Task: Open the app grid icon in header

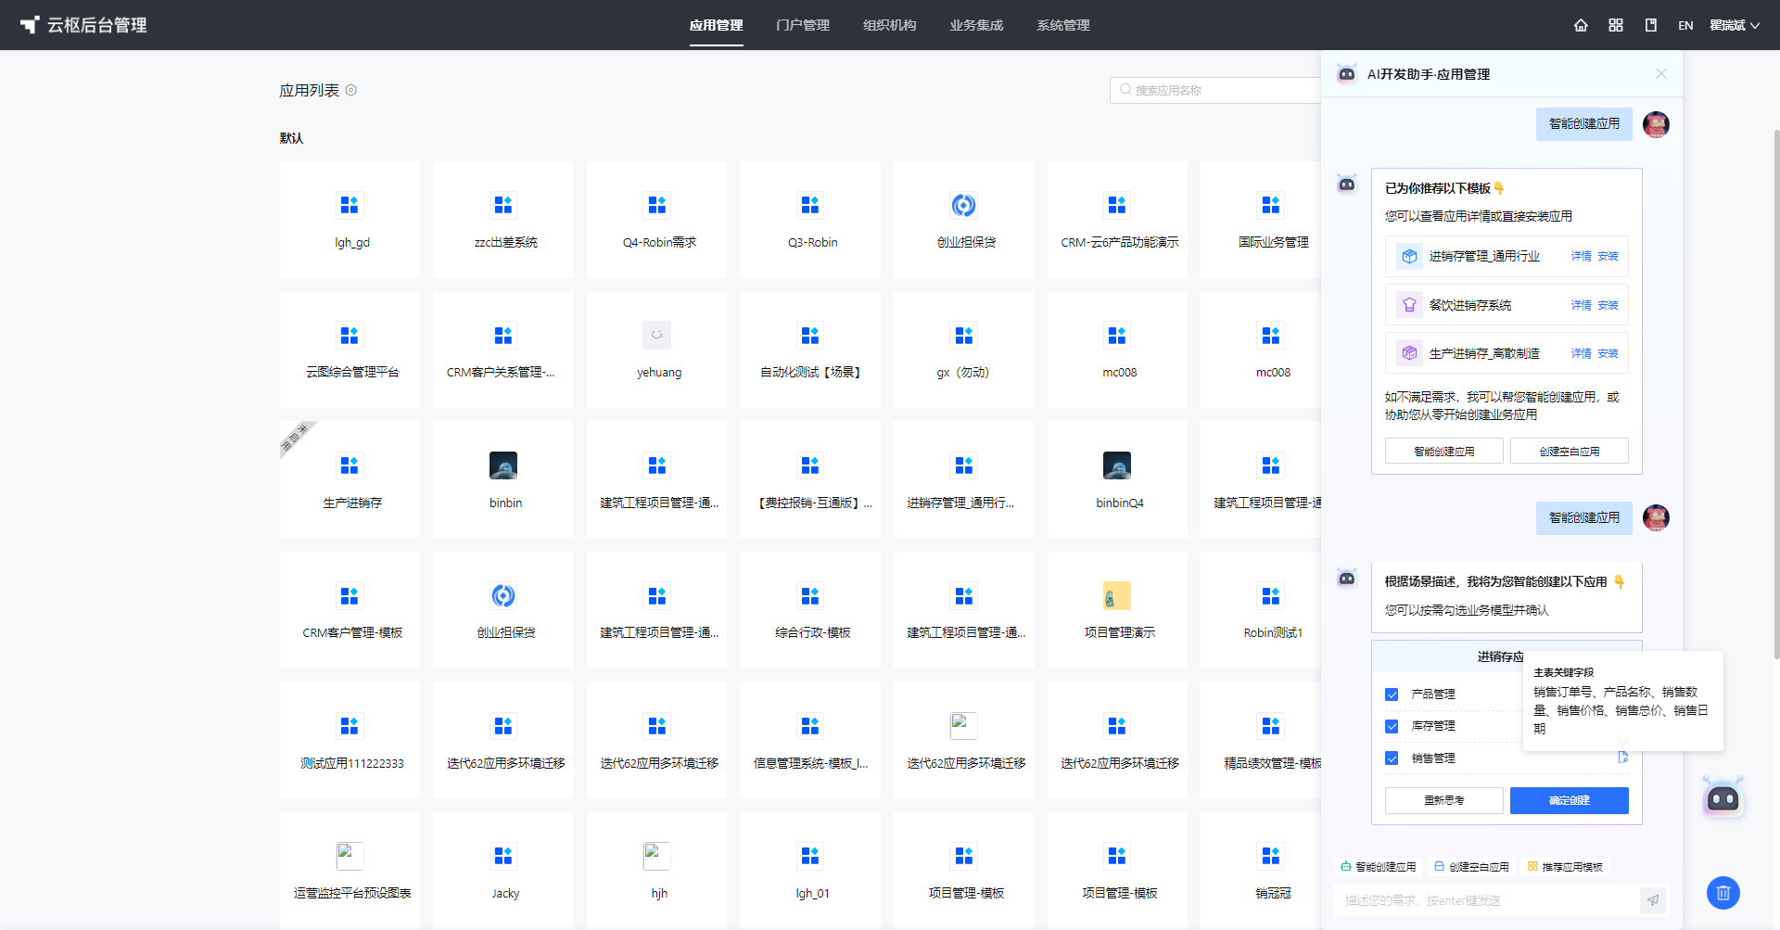Action: point(1616,25)
